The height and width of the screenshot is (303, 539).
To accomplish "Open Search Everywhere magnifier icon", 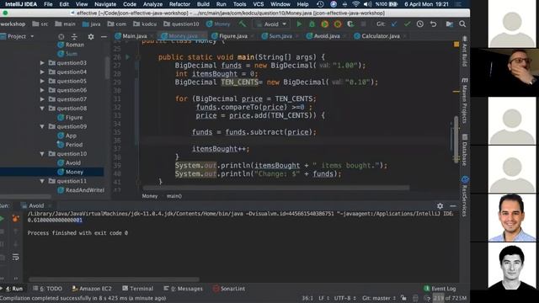I will point(462,24).
